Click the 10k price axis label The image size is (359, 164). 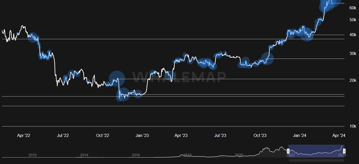(353, 126)
